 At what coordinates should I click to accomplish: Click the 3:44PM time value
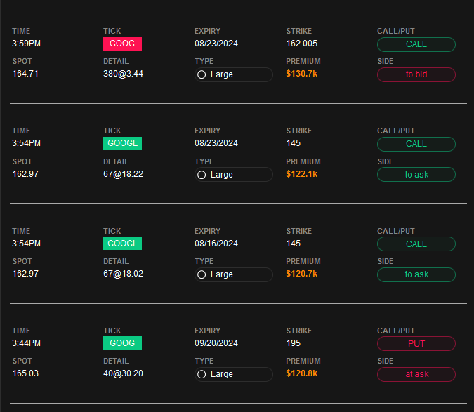pyautogui.click(x=26, y=343)
